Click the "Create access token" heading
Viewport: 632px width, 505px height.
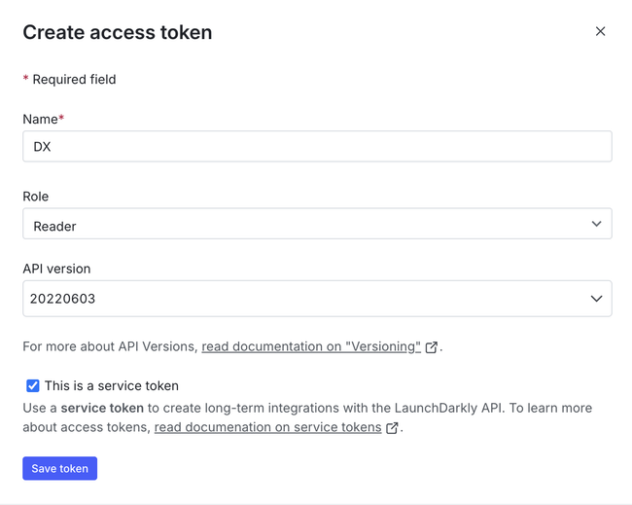(118, 32)
